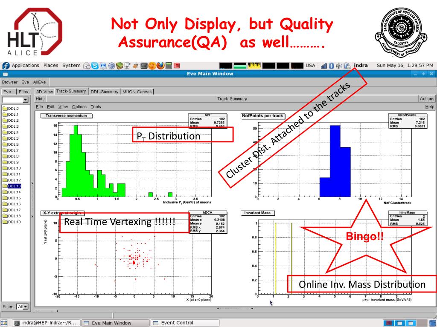
Task: Open the trash icon in bottom panel
Action: (x=433, y=323)
